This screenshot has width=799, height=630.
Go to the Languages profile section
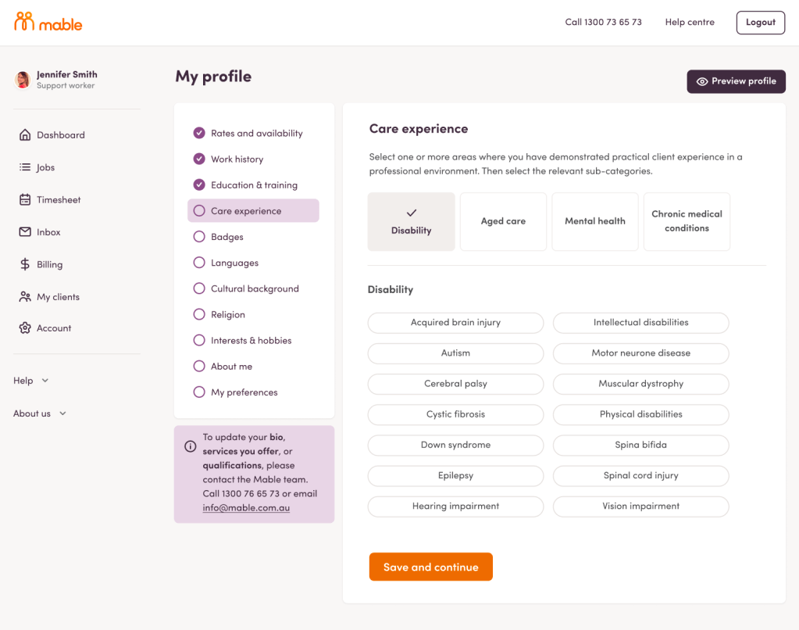pyautogui.click(x=234, y=263)
